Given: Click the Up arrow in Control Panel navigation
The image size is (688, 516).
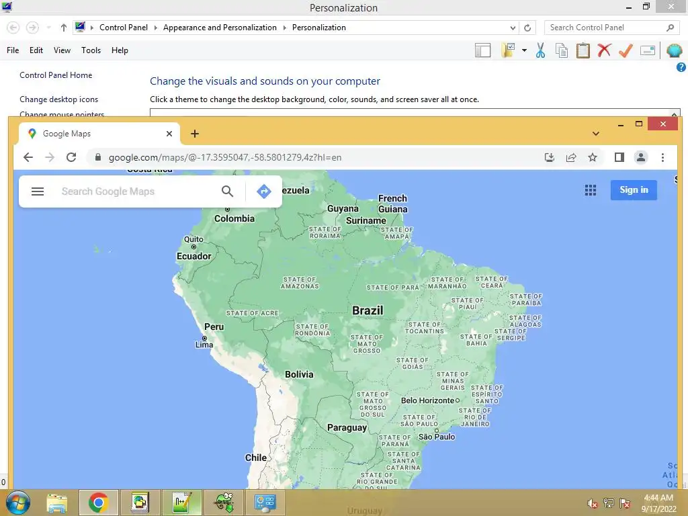Looking at the screenshot, I should (x=64, y=28).
